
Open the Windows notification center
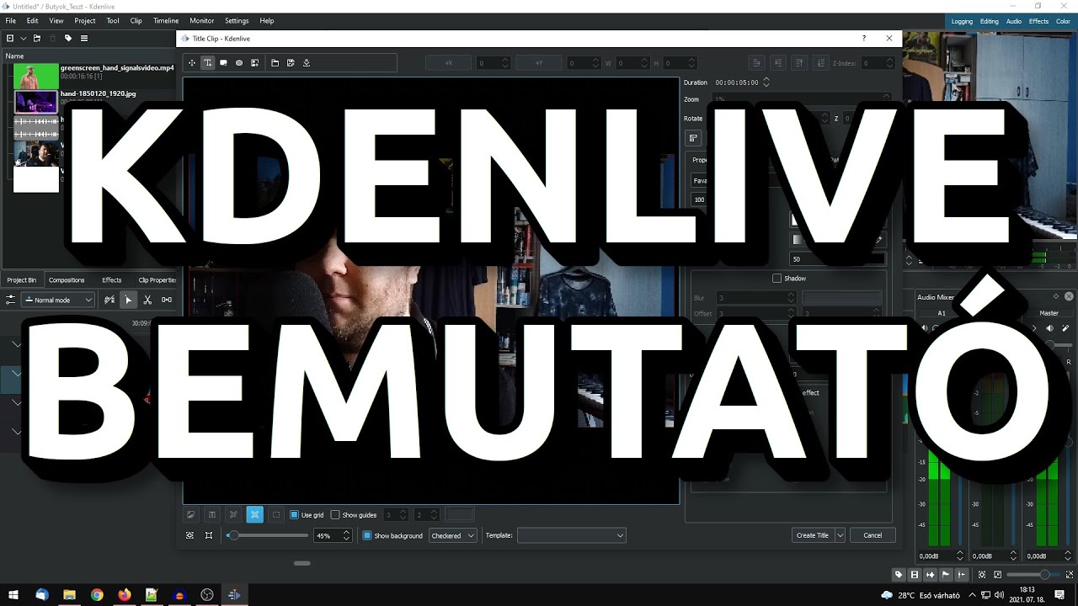(x=1059, y=595)
